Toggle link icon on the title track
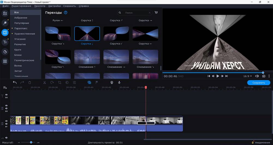Image resolution: width=273 pixels, height=145 pixels. pyautogui.click(x=7, y=98)
